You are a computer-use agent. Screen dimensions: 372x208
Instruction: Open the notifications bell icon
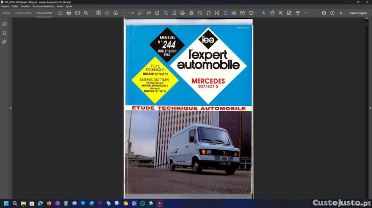click(x=341, y=13)
